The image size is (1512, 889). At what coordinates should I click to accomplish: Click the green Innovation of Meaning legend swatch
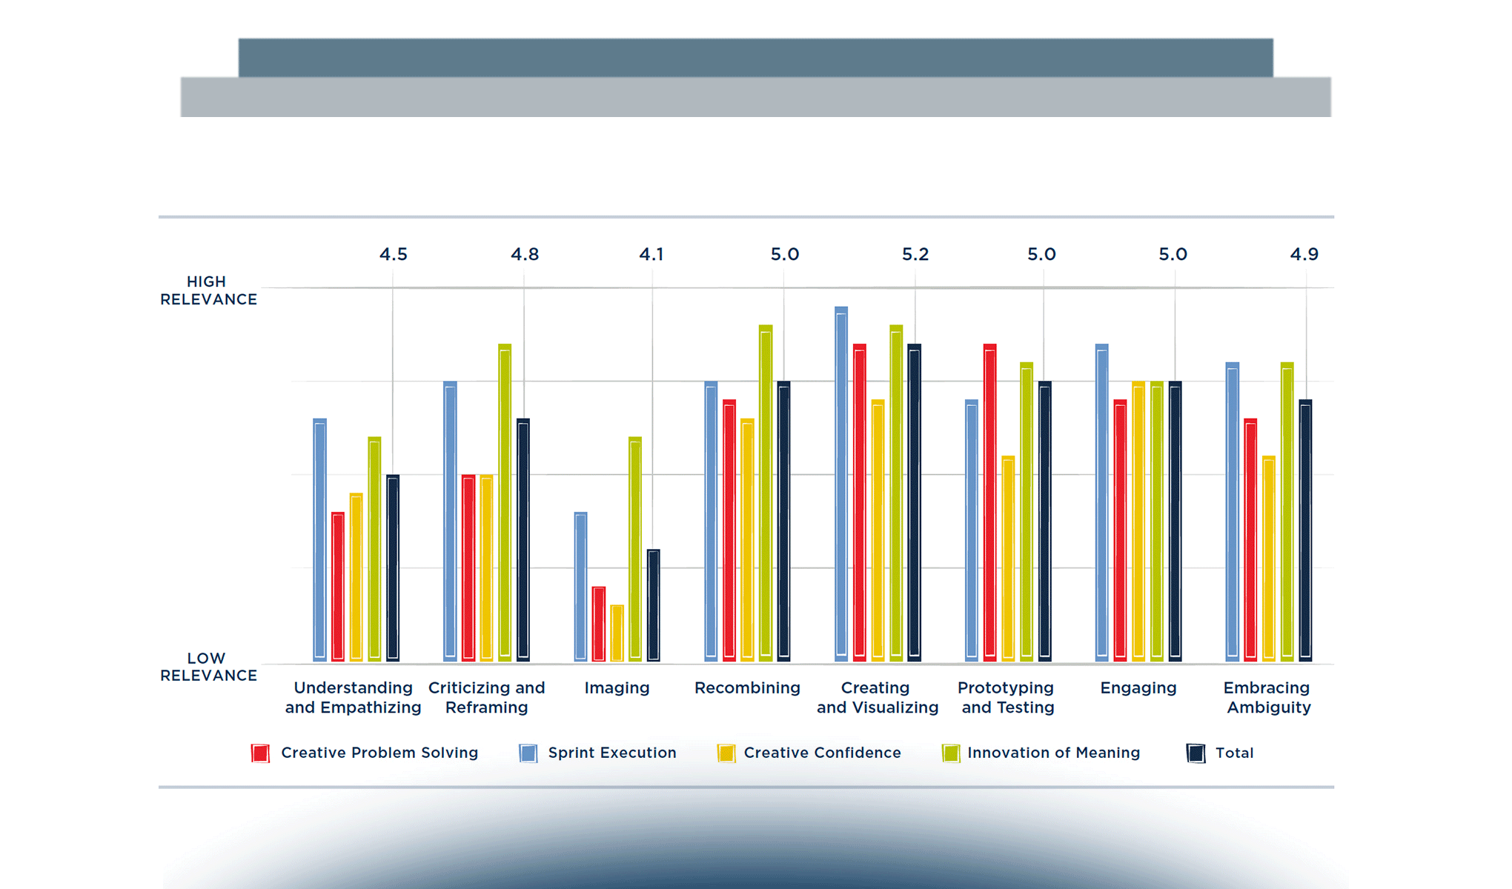point(951,753)
